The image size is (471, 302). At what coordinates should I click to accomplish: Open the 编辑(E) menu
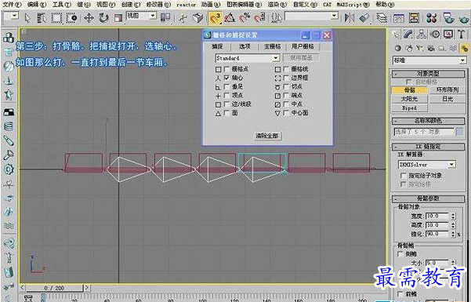click(x=37, y=5)
